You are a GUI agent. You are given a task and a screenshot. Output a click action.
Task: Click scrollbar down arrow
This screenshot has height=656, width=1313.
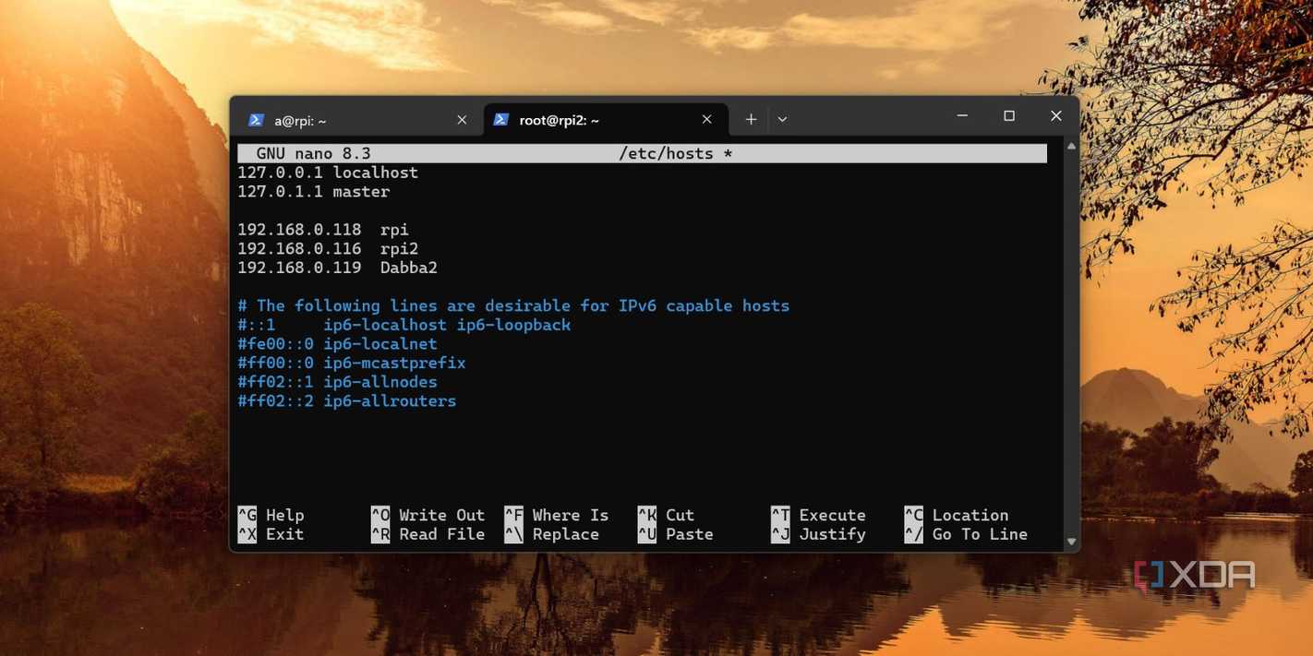pyautogui.click(x=1071, y=542)
